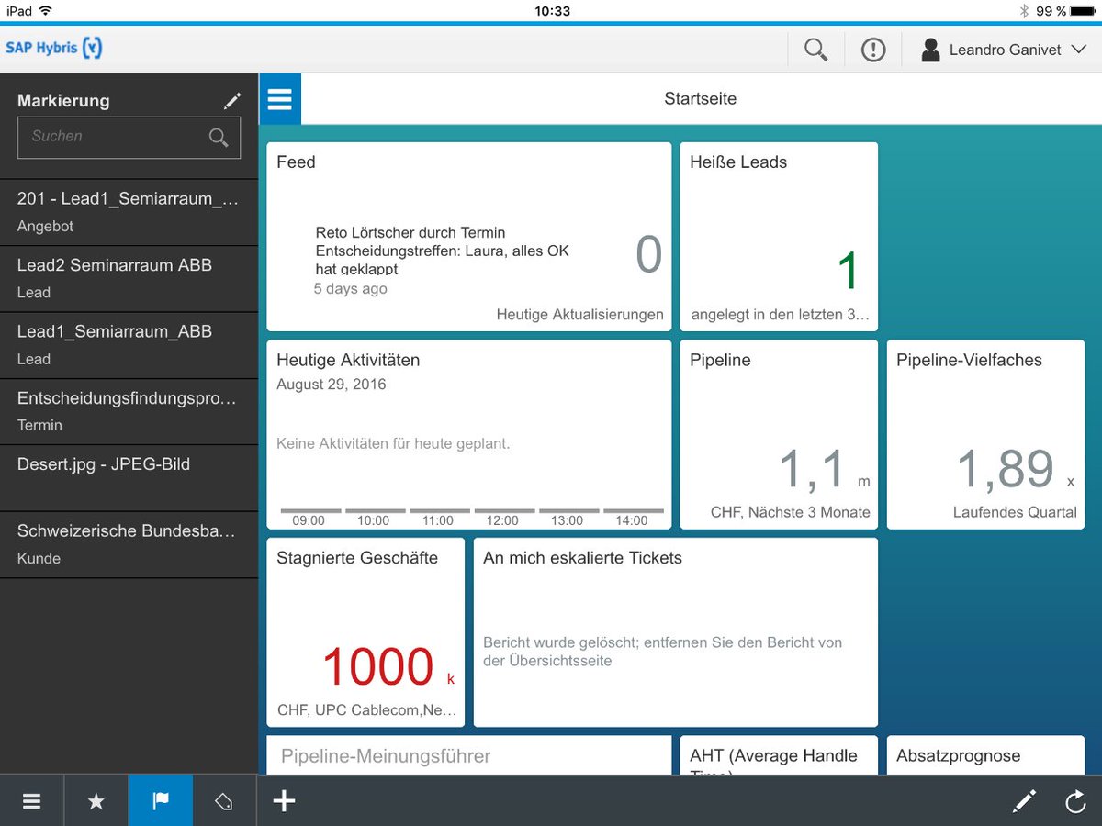Switch to the tags tab
This screenshot has width=1102, height=826.
[x=224, y=800]
